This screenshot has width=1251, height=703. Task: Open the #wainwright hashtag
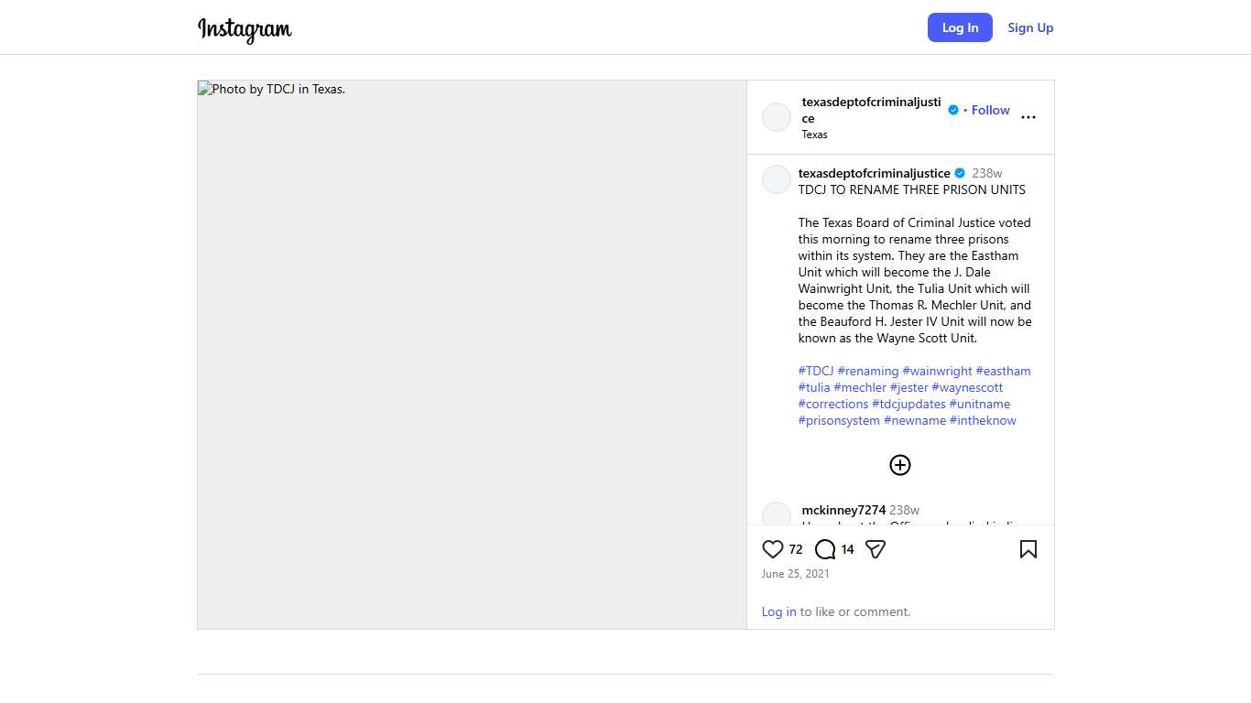pos(937,371)
